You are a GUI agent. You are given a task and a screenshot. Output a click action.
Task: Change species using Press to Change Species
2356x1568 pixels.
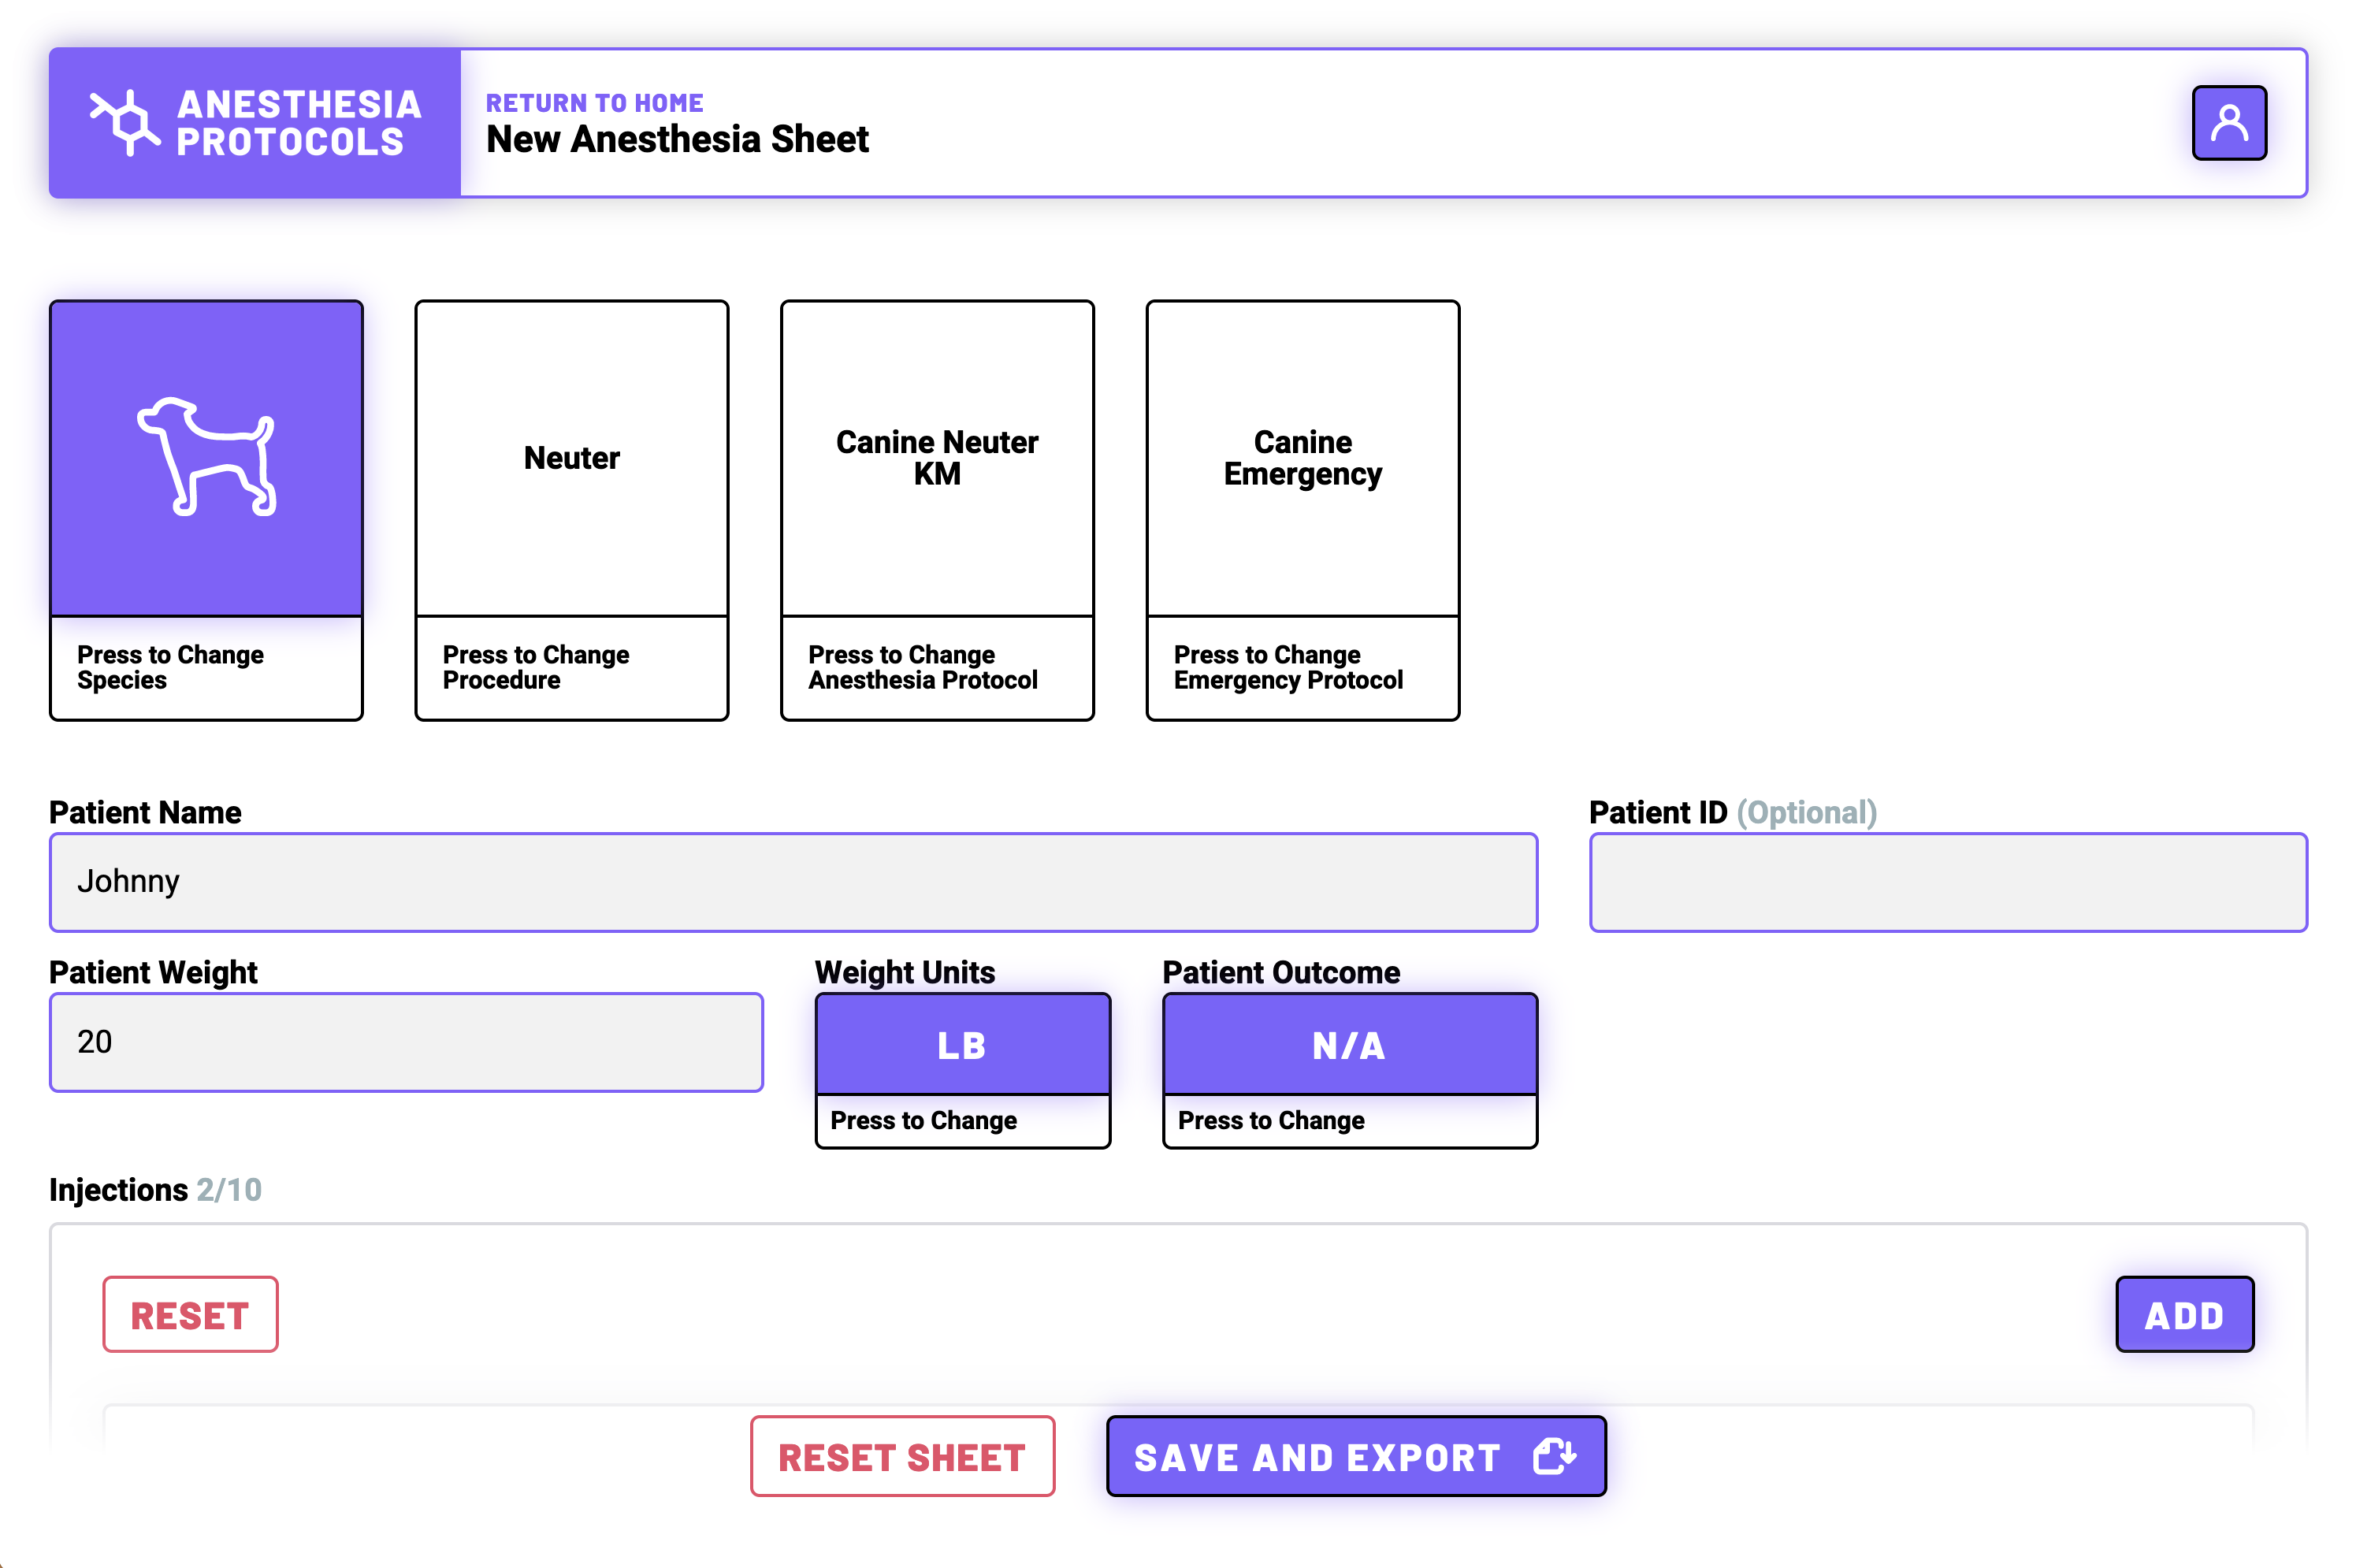click(206, 667)
